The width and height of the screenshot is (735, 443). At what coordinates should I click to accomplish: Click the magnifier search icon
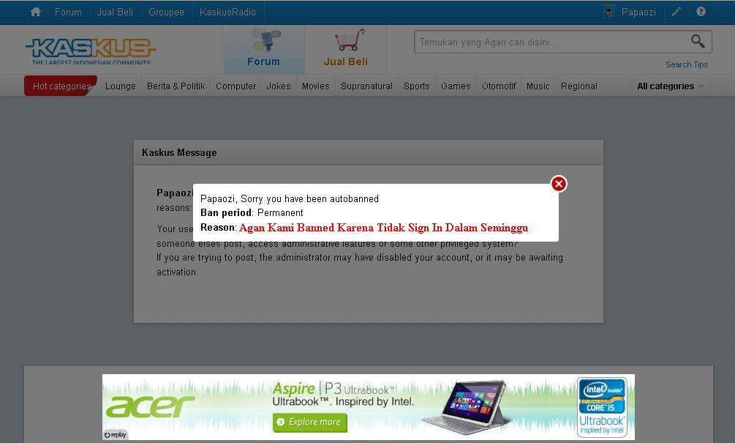pyautogui.click(x=698, y=41)
